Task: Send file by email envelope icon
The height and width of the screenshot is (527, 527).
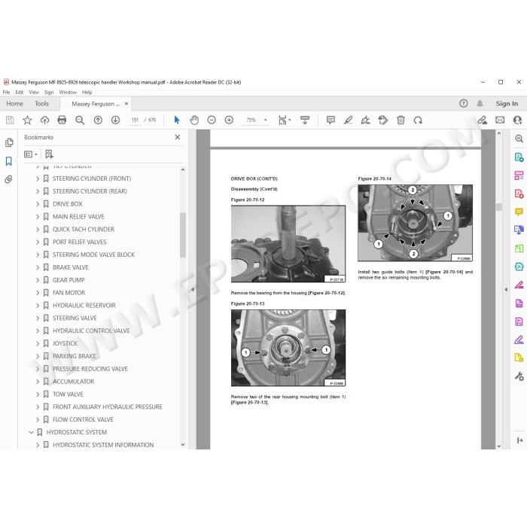Action: (x=500, y=120)
